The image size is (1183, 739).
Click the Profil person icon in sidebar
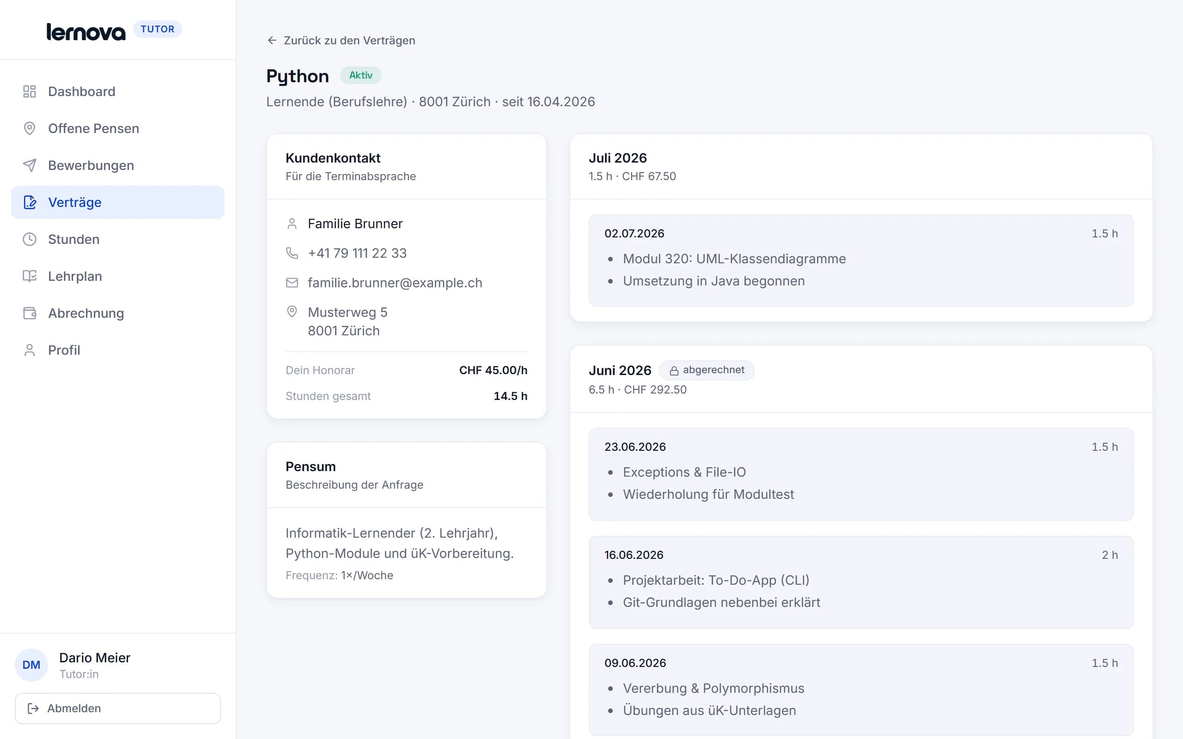point(29,350)
